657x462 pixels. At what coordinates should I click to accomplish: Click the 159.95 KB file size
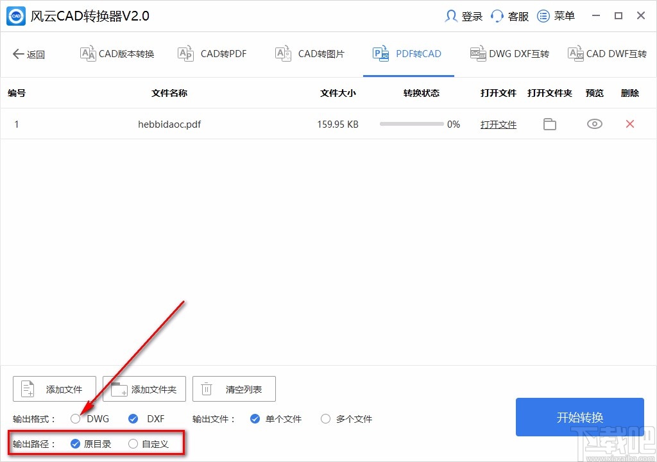click(x=337, y=124)
